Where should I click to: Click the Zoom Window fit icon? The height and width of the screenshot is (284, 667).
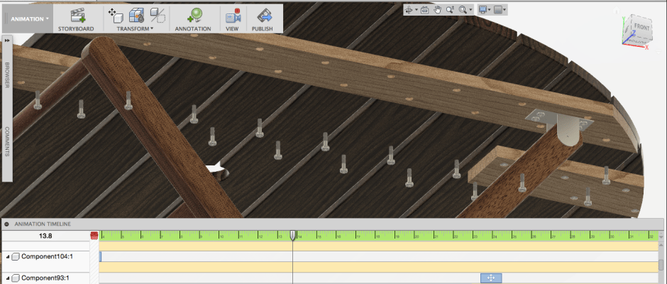click(x=463, y=10)
